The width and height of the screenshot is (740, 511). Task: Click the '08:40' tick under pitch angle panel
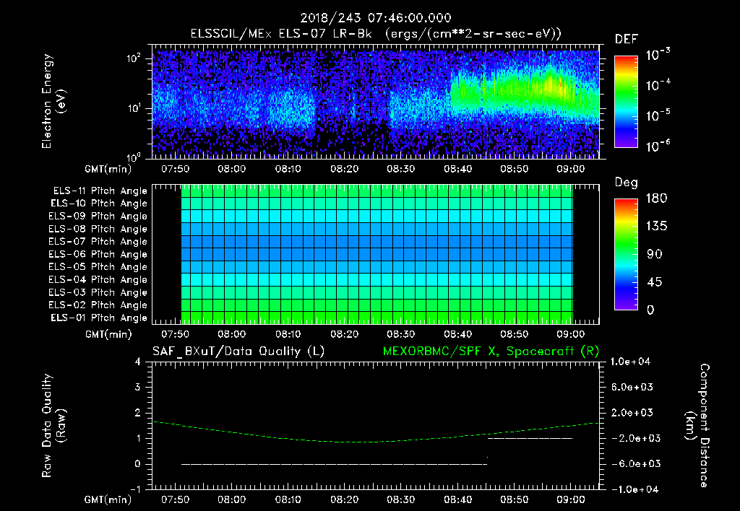(x=457, y=334)
